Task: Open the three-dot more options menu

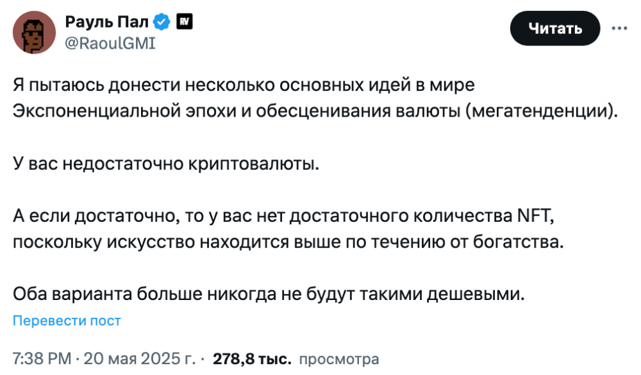Action: (619, 28)
